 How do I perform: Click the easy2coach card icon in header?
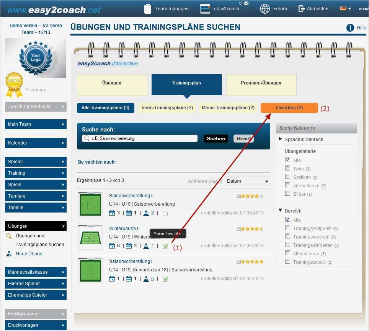(x=205, y=9)
